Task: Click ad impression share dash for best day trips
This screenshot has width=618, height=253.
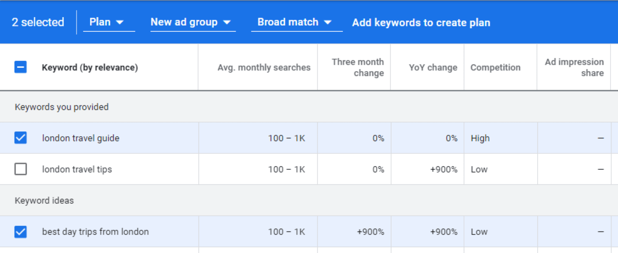Action: (x=601, y=232)
